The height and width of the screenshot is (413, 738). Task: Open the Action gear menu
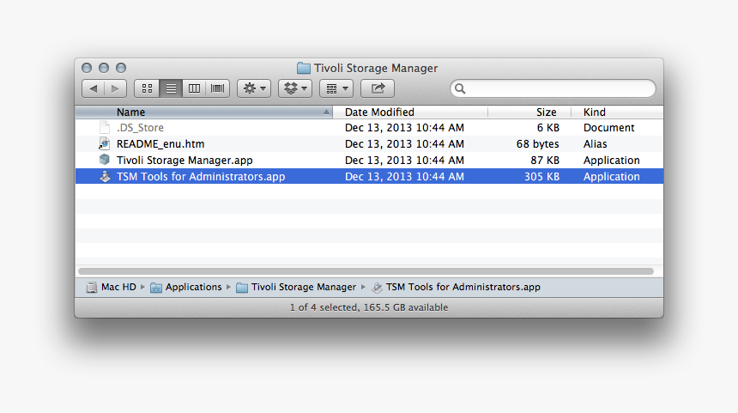coord(254,88)
